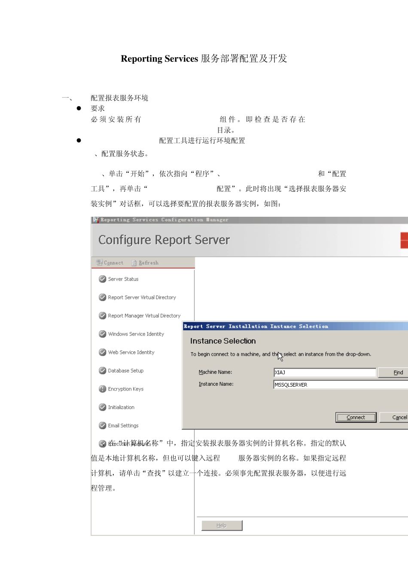The height and width of the screenshot is (578, 408).
Task: Click the Encryption Keys warning icon
Action: (x=103, y=389)
